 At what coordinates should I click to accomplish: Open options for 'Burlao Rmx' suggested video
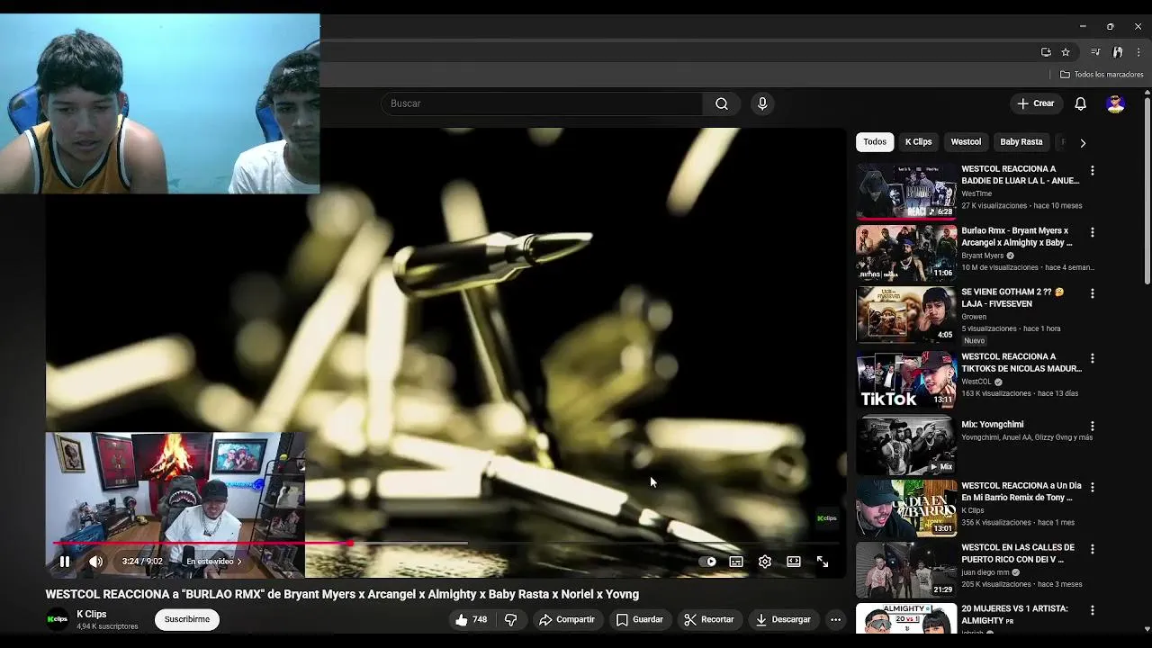[1093, 232]
